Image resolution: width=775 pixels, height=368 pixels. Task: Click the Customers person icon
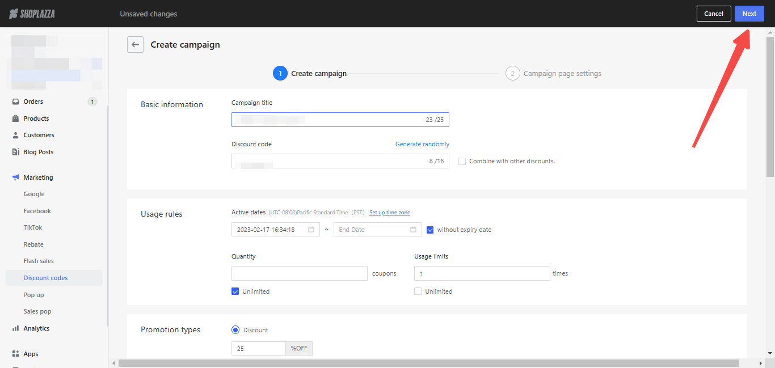tap(16, 135)
